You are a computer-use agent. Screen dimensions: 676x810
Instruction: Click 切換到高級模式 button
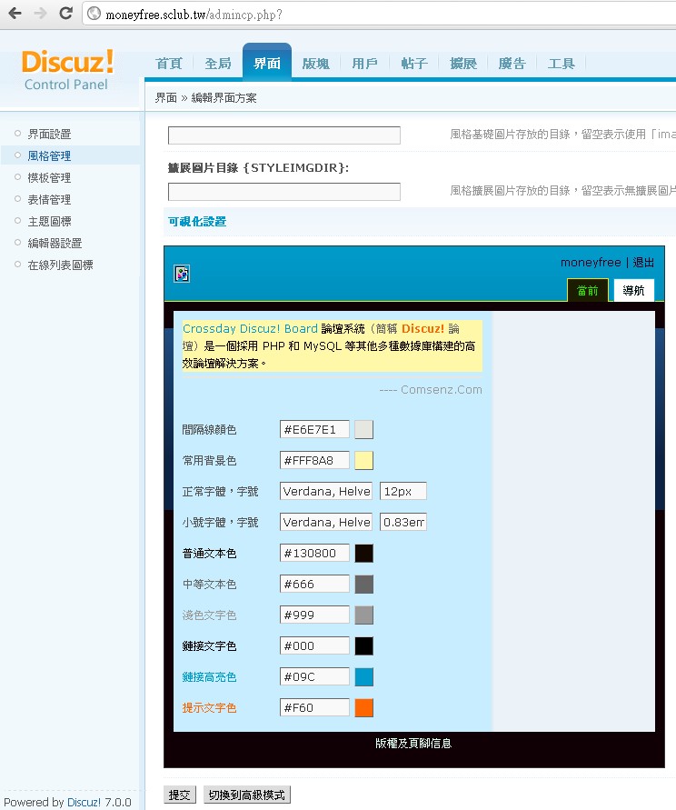(247, 795)
